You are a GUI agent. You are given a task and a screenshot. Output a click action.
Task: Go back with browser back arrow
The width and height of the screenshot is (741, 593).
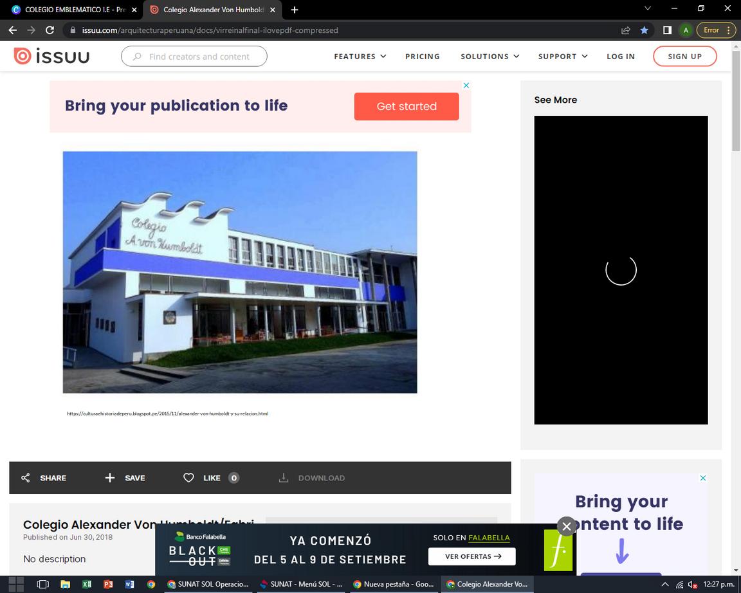[x=13, y=30]
